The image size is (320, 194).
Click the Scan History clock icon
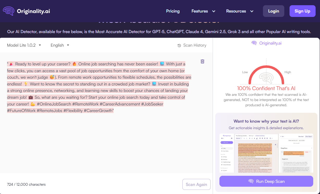[179, 46]
